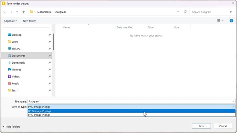Click the sidebar vertical scrollbar
The width and height of the screenshot is (237, 133).
[x=53, y=42]
